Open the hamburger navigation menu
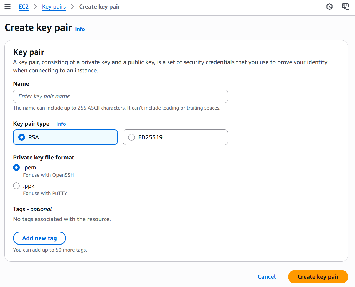The image size is (355, 287). click(7, 7)
